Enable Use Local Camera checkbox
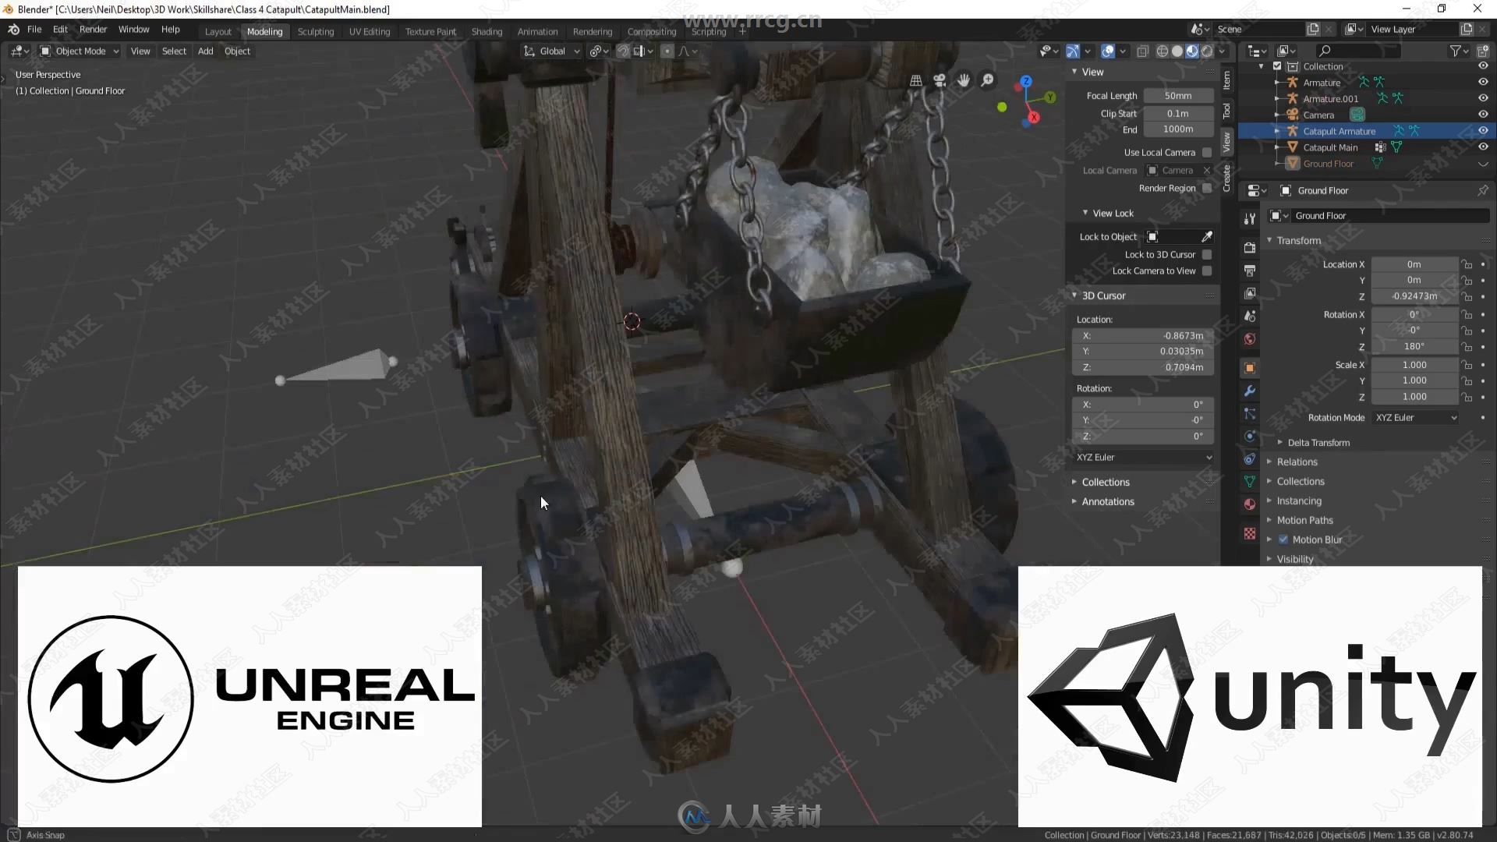Image resolution: width=1497 pixels, height=842 pixels. click(x=1207, y=152)
